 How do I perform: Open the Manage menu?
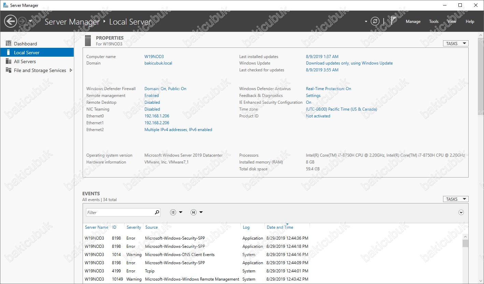click(x=413, y=21)
